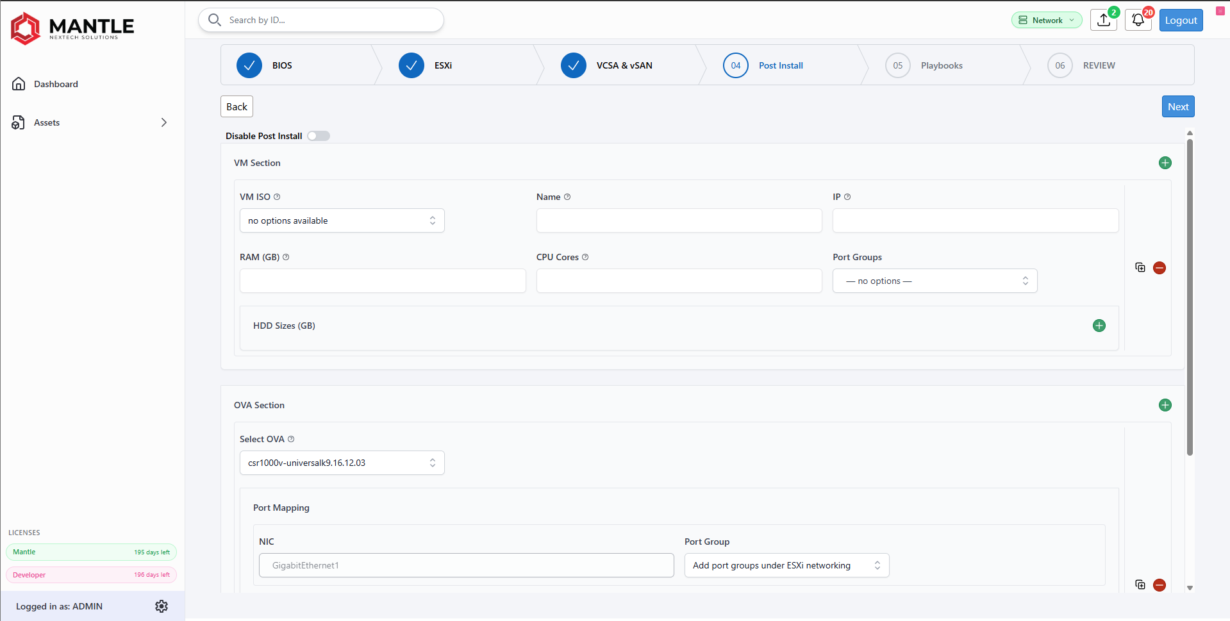Viewport: 1230px width, 621px height.
Task: Go to the Dashboard page
Action: click(x=56, y=84)
